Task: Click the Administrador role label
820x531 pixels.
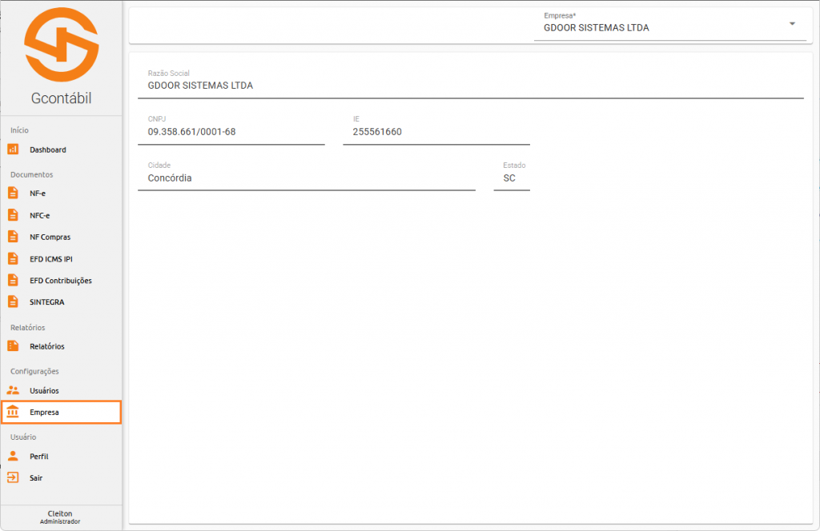Action: tap(60, 521)
